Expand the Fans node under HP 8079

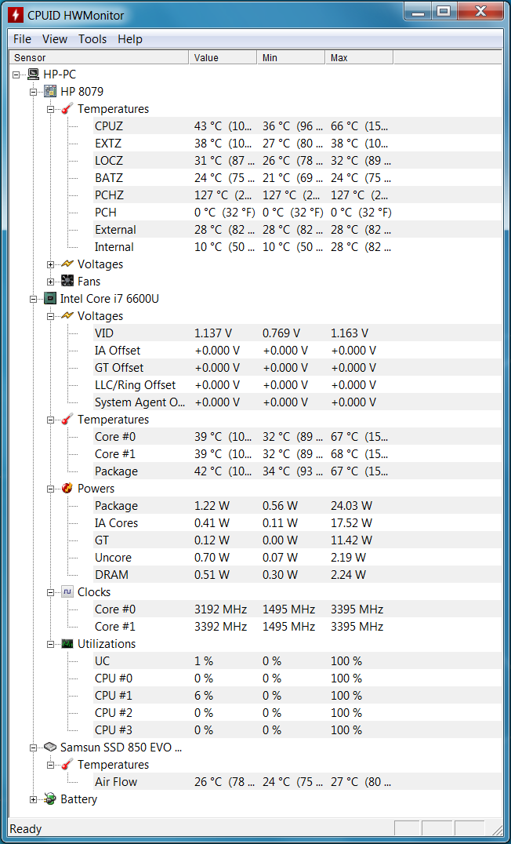coord(51,282)
